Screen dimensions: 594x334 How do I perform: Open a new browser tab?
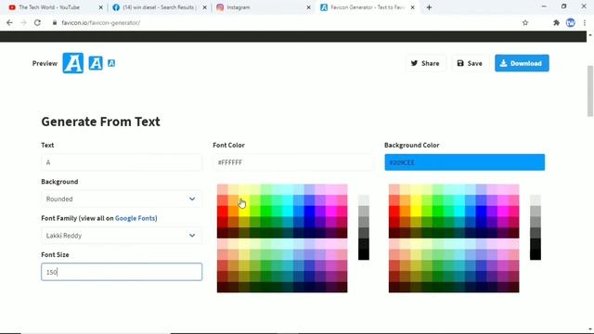click(x=429, y=7)
